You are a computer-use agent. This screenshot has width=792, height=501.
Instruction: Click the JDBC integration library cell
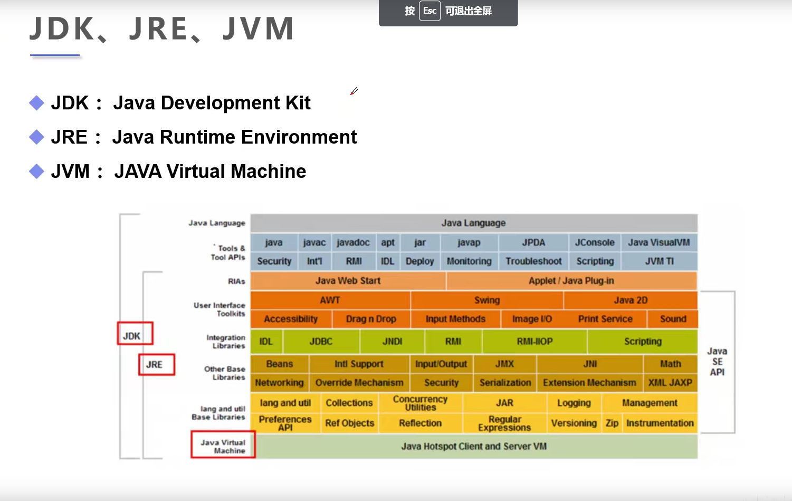(321, 342)
